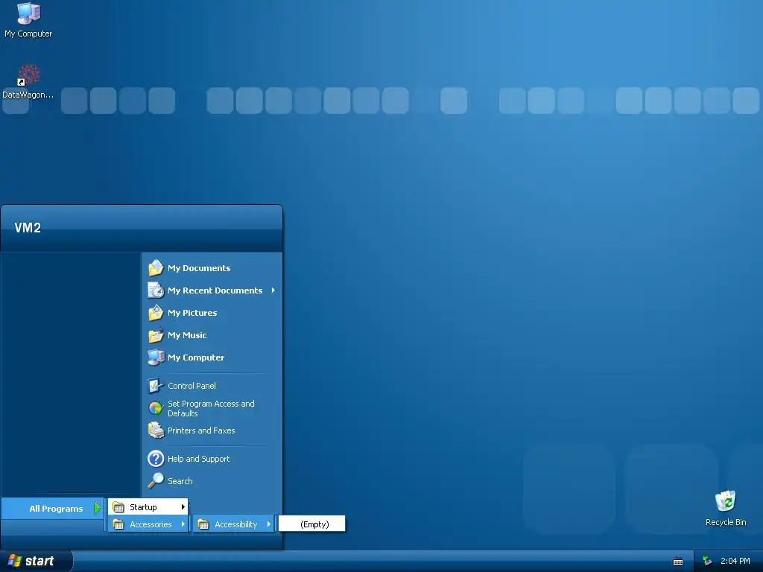
Task: Click the 2:04 PM clock
Action: [735, 561]
